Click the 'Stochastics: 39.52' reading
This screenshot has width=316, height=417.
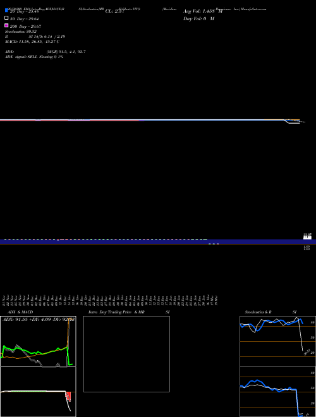[x=21, y=32]
